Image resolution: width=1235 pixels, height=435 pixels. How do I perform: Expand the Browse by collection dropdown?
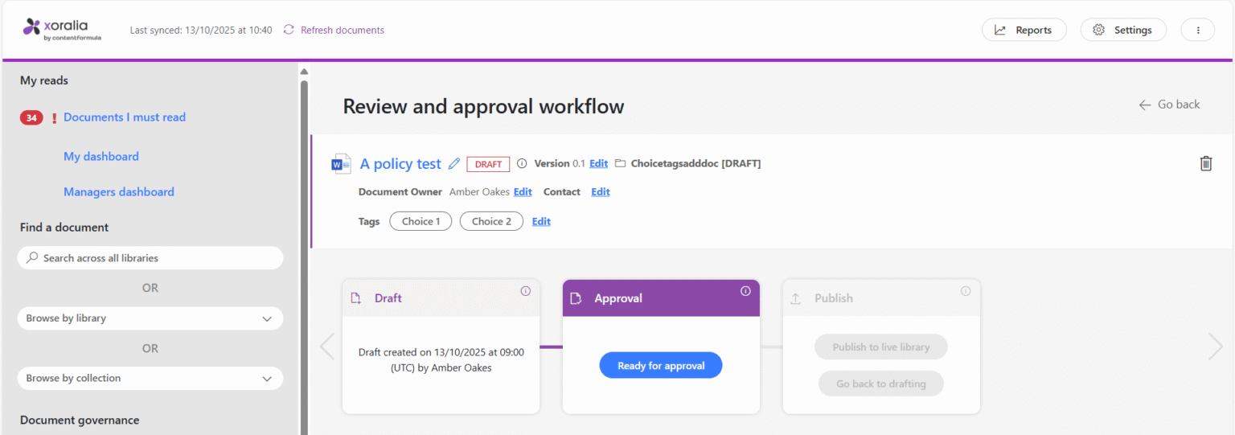point(150,378)
